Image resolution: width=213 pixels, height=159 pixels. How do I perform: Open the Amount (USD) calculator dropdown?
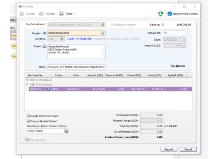[184, 45]
